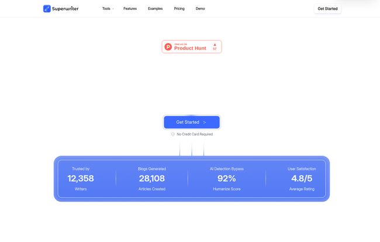Expand the Tools dropdown menu
The height and width of the screenshot is (242, 380).
[106, 9]
